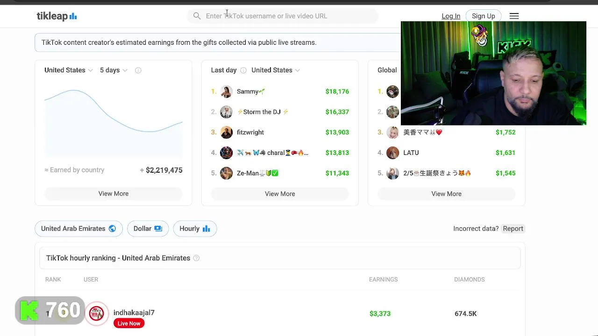Open the United States country dropdown in earnings card
Image resolution: width=598 pixels, height=336 pixels.
(69, 70)
